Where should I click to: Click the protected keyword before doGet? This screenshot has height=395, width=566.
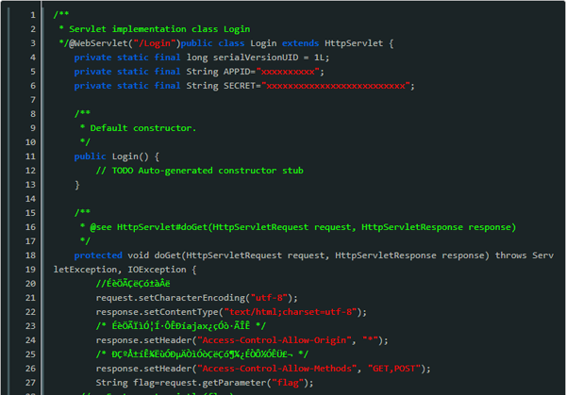pos(100,255)
